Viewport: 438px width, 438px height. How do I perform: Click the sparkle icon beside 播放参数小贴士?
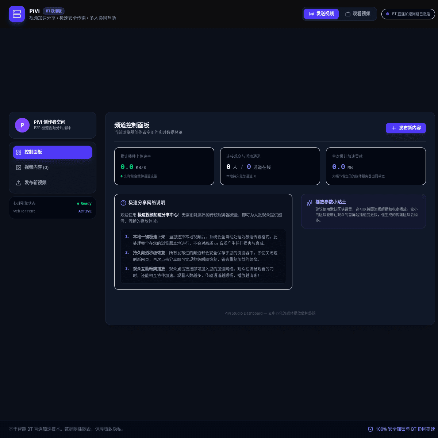[x=310, y=203]
